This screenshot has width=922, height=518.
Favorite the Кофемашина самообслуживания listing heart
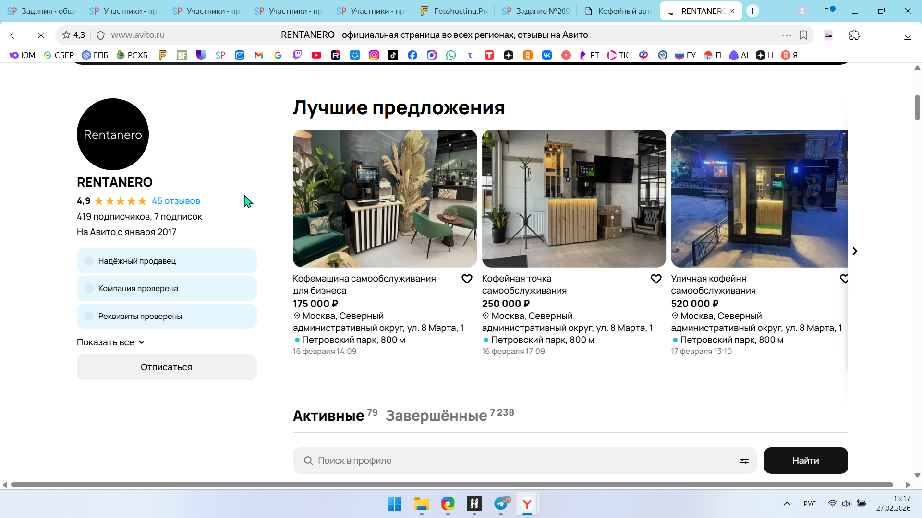(x=467, y=279)
